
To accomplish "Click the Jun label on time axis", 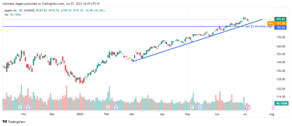I will click(217, 114).
